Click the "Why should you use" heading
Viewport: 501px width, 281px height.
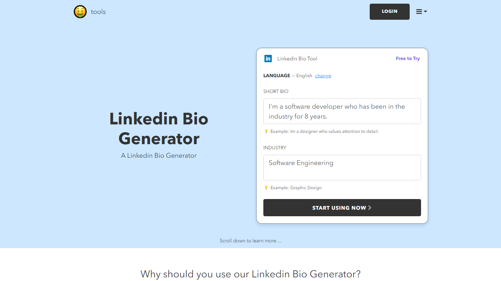click(x=251, y=274)
